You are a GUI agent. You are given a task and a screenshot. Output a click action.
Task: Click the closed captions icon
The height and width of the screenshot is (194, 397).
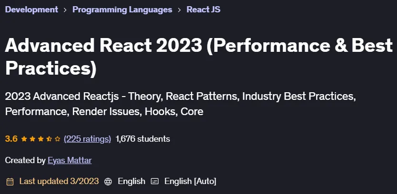[x=155, y=181]
